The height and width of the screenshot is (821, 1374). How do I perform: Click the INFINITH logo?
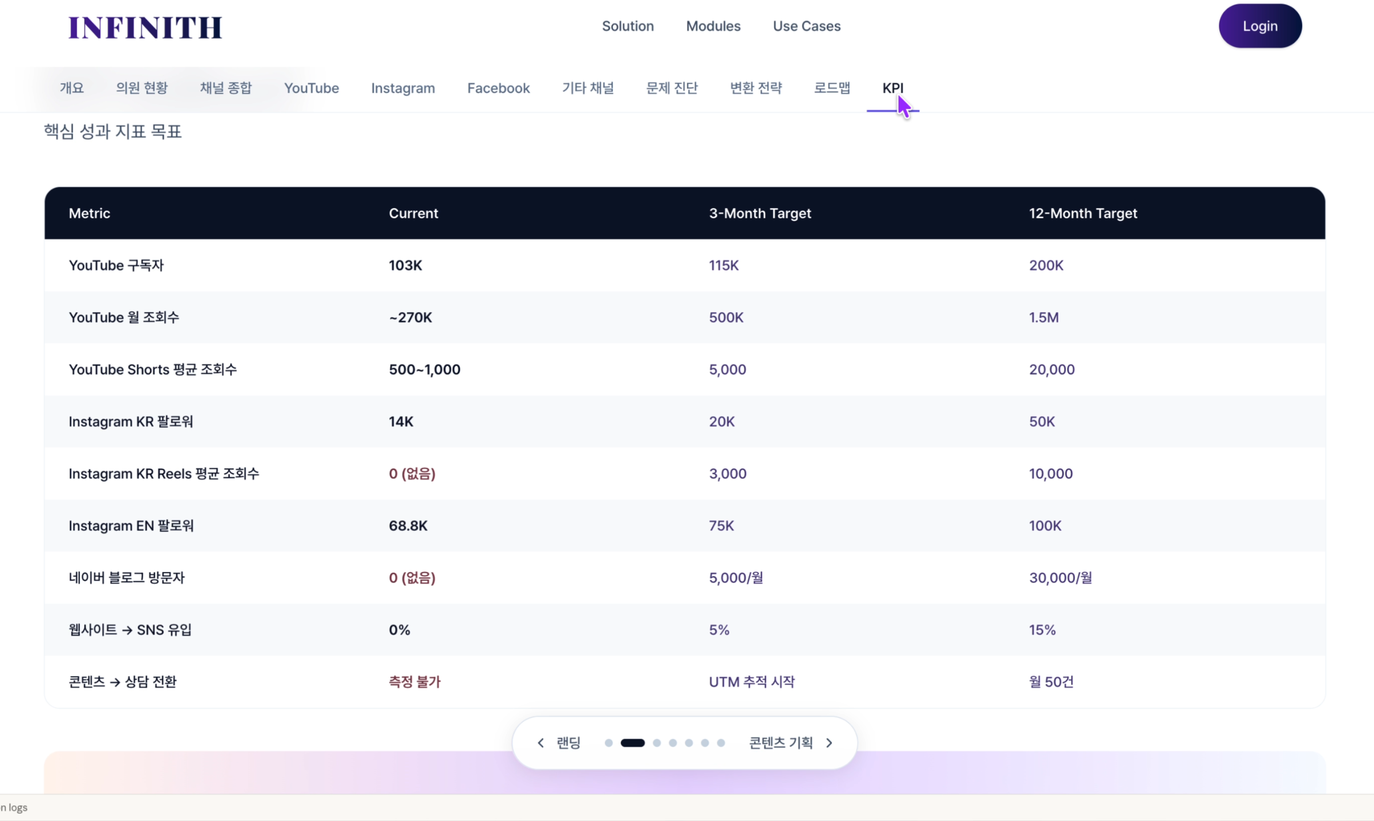[x=145, y=27]
